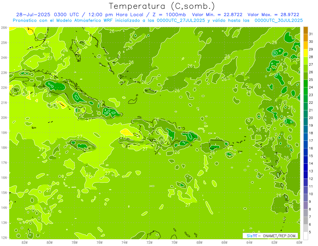Click the '26N' latitude axis label

point(4,27)
